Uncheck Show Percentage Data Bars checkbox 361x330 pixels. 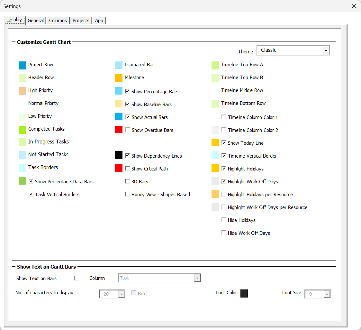point(31,181)
